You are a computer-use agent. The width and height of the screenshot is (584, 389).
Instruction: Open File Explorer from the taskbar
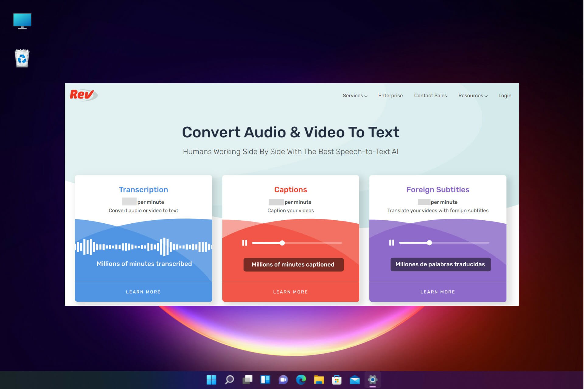[319, 380]
